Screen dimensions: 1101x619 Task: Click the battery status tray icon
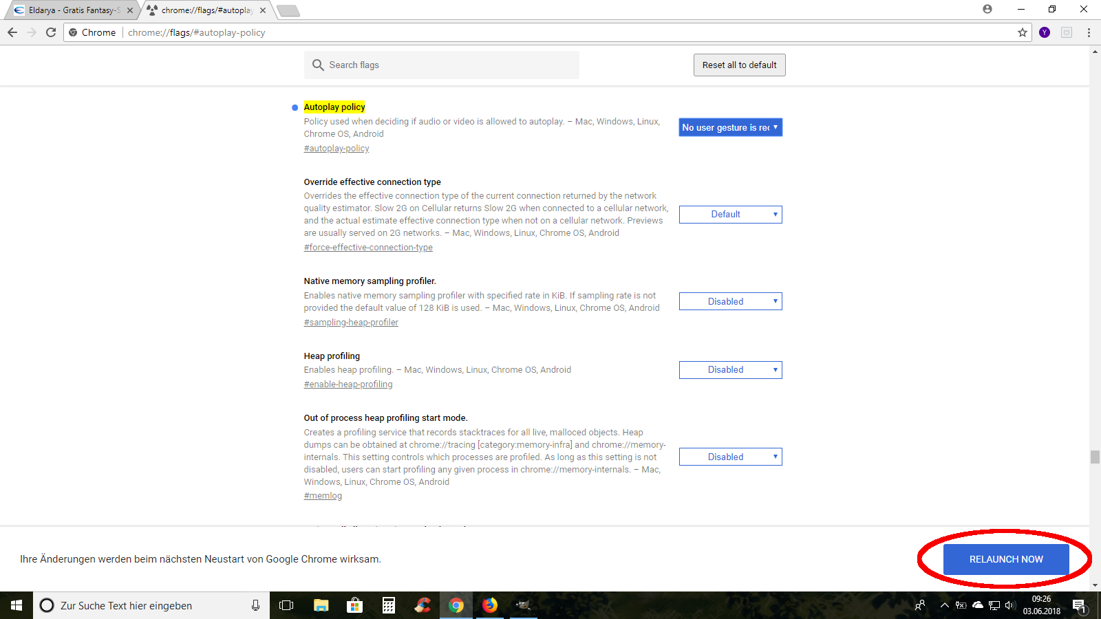[x=961, y=605]
